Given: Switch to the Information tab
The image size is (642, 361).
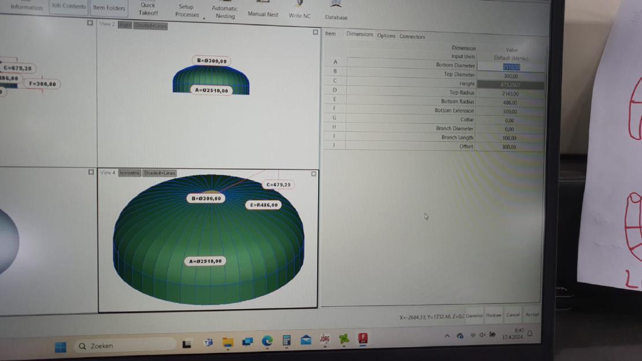Looking at the screenshot, I should pyautogui.click(x=26, y=7).
